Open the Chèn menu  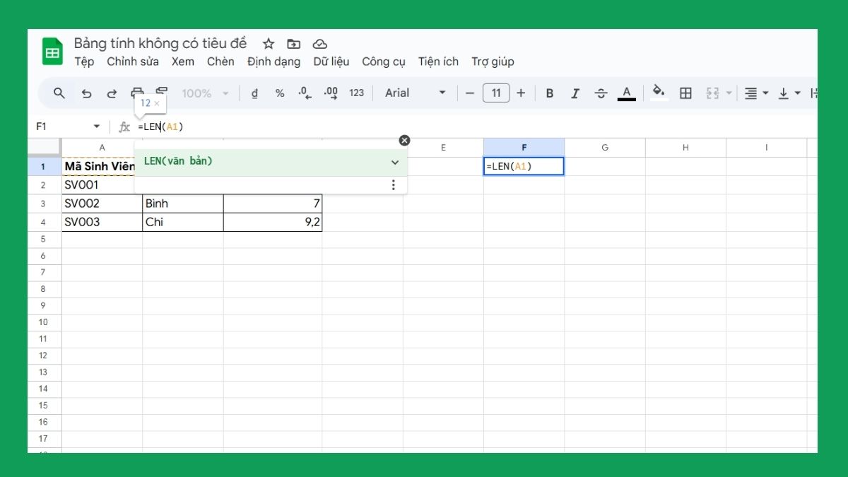pyautogui.click(x=220, y=62)
